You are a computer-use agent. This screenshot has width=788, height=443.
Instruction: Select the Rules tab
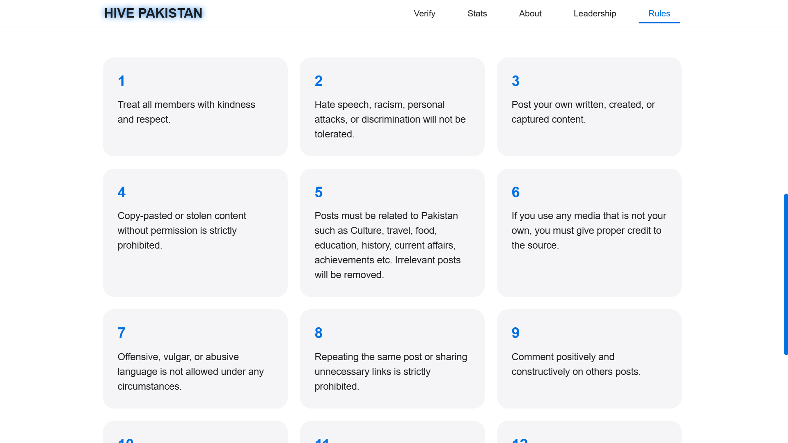click(x=659, y=14)
